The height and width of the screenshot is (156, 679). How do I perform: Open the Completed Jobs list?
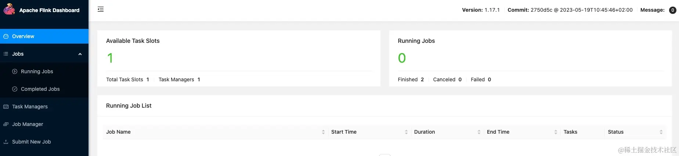(44, 89)
